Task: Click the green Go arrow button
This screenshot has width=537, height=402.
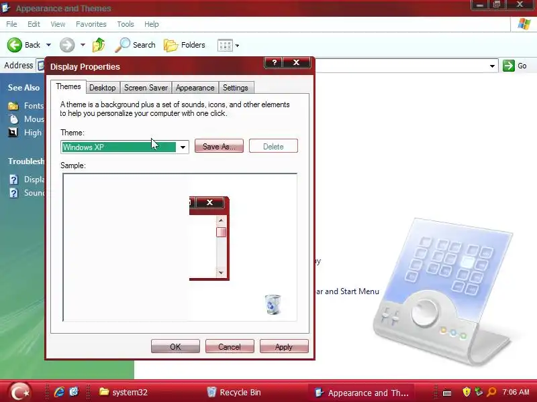Action: (x=509, y=65)
